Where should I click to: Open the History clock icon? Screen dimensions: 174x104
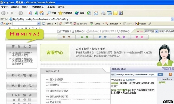coord(89,13)
